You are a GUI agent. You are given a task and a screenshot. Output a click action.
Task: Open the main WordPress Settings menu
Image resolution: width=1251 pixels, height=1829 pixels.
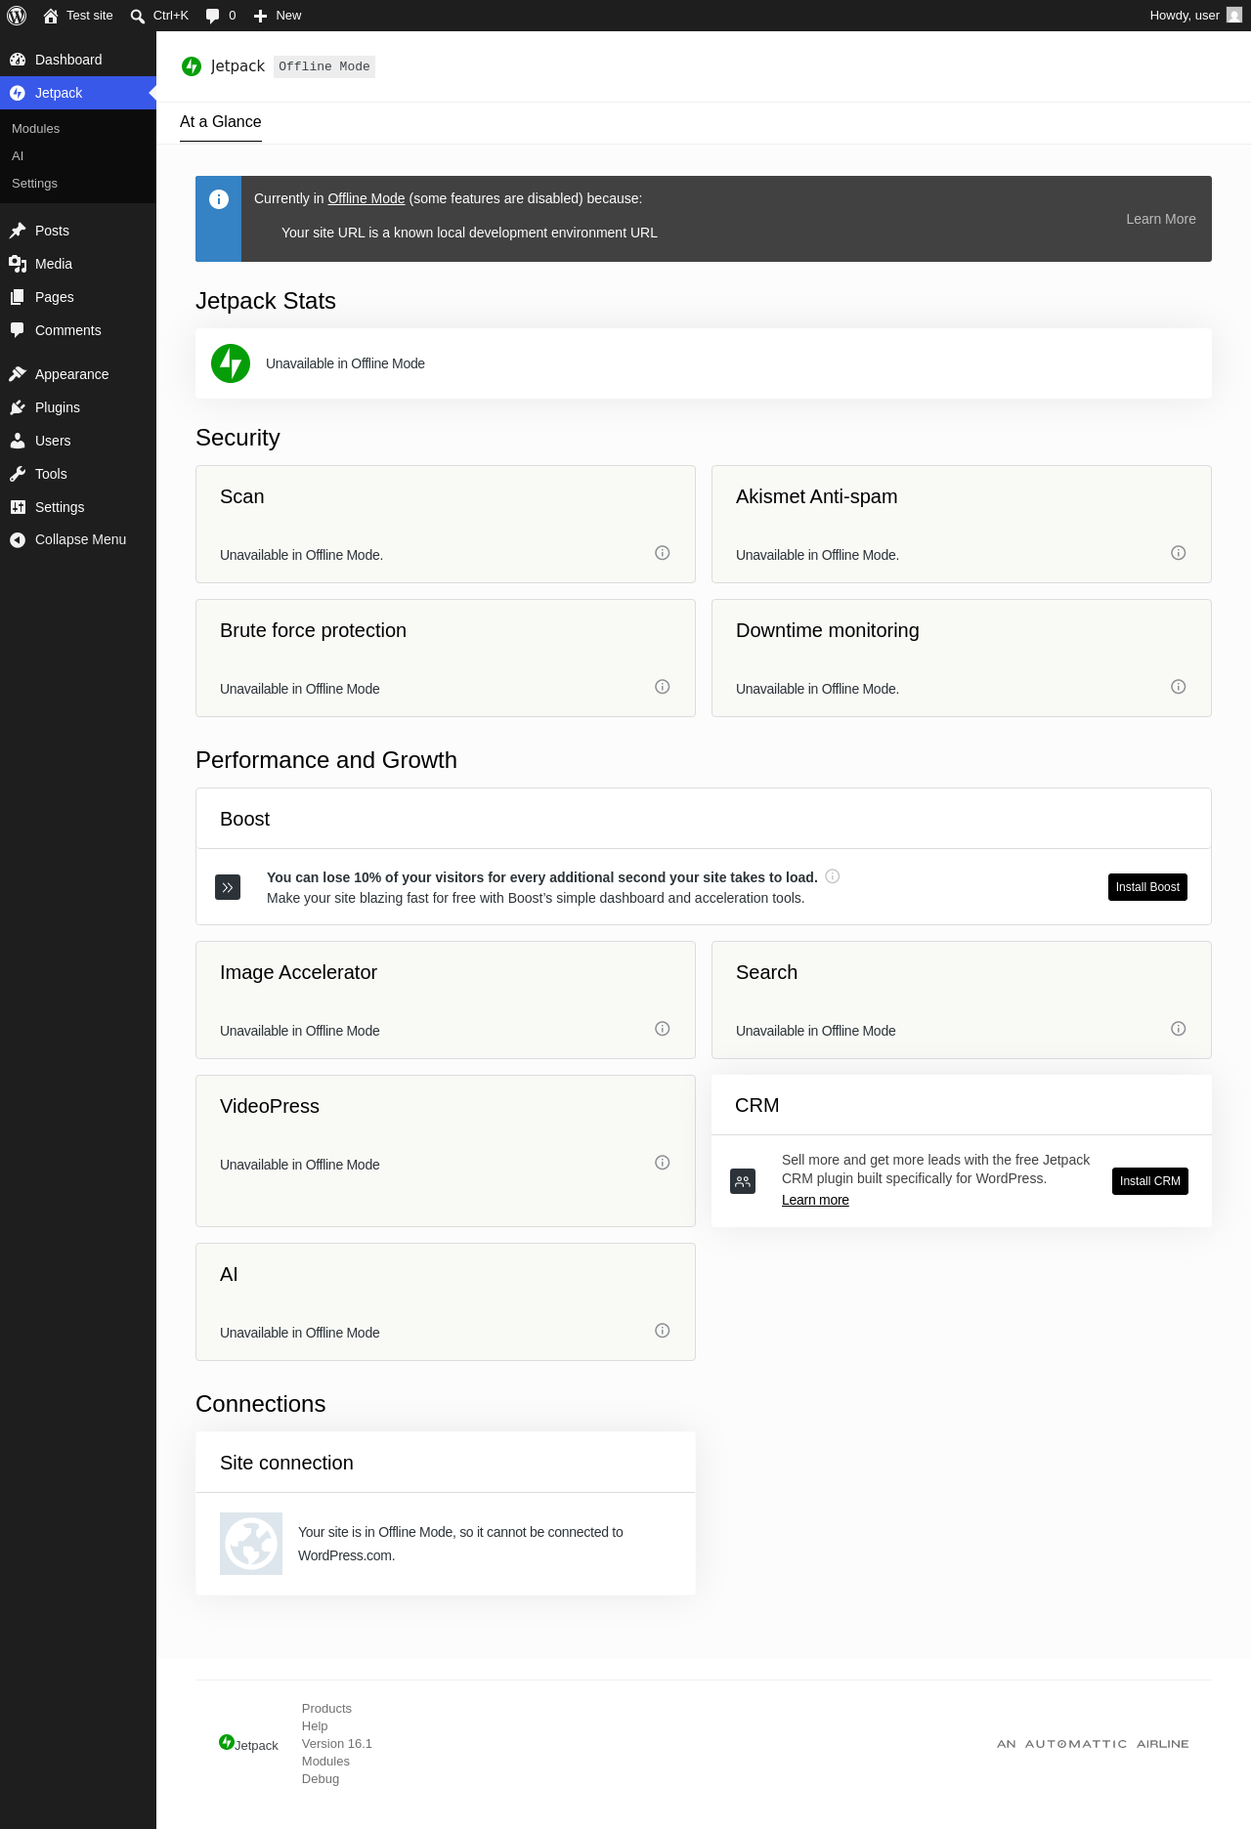[78, 507]
